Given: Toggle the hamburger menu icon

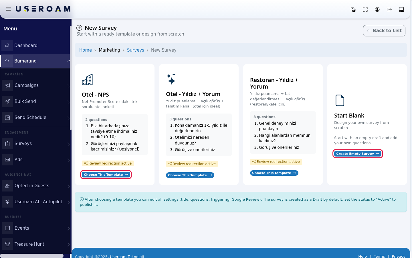Looking at the screenshot, I should click(x=9, y=9).
